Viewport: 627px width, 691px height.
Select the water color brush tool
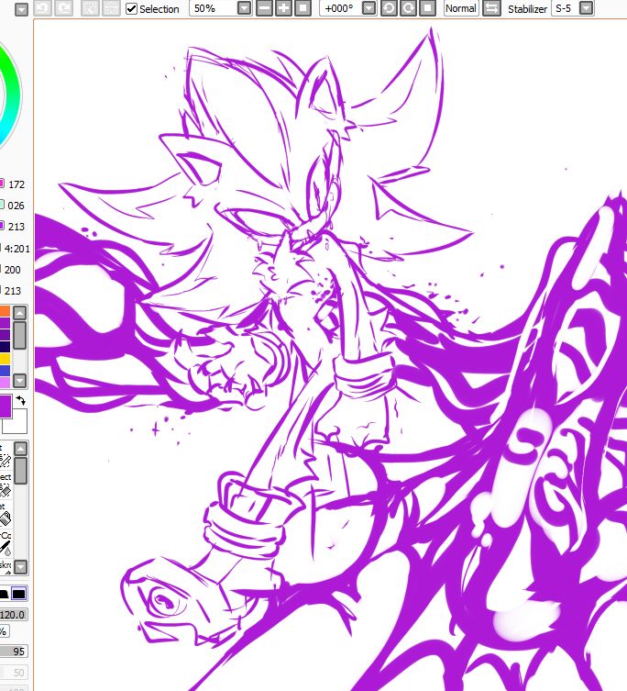[5, 548]
